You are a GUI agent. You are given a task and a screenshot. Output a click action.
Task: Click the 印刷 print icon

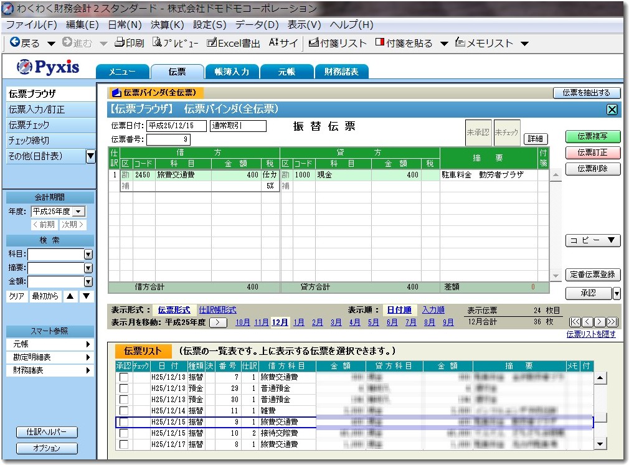[x=120, y=43]
